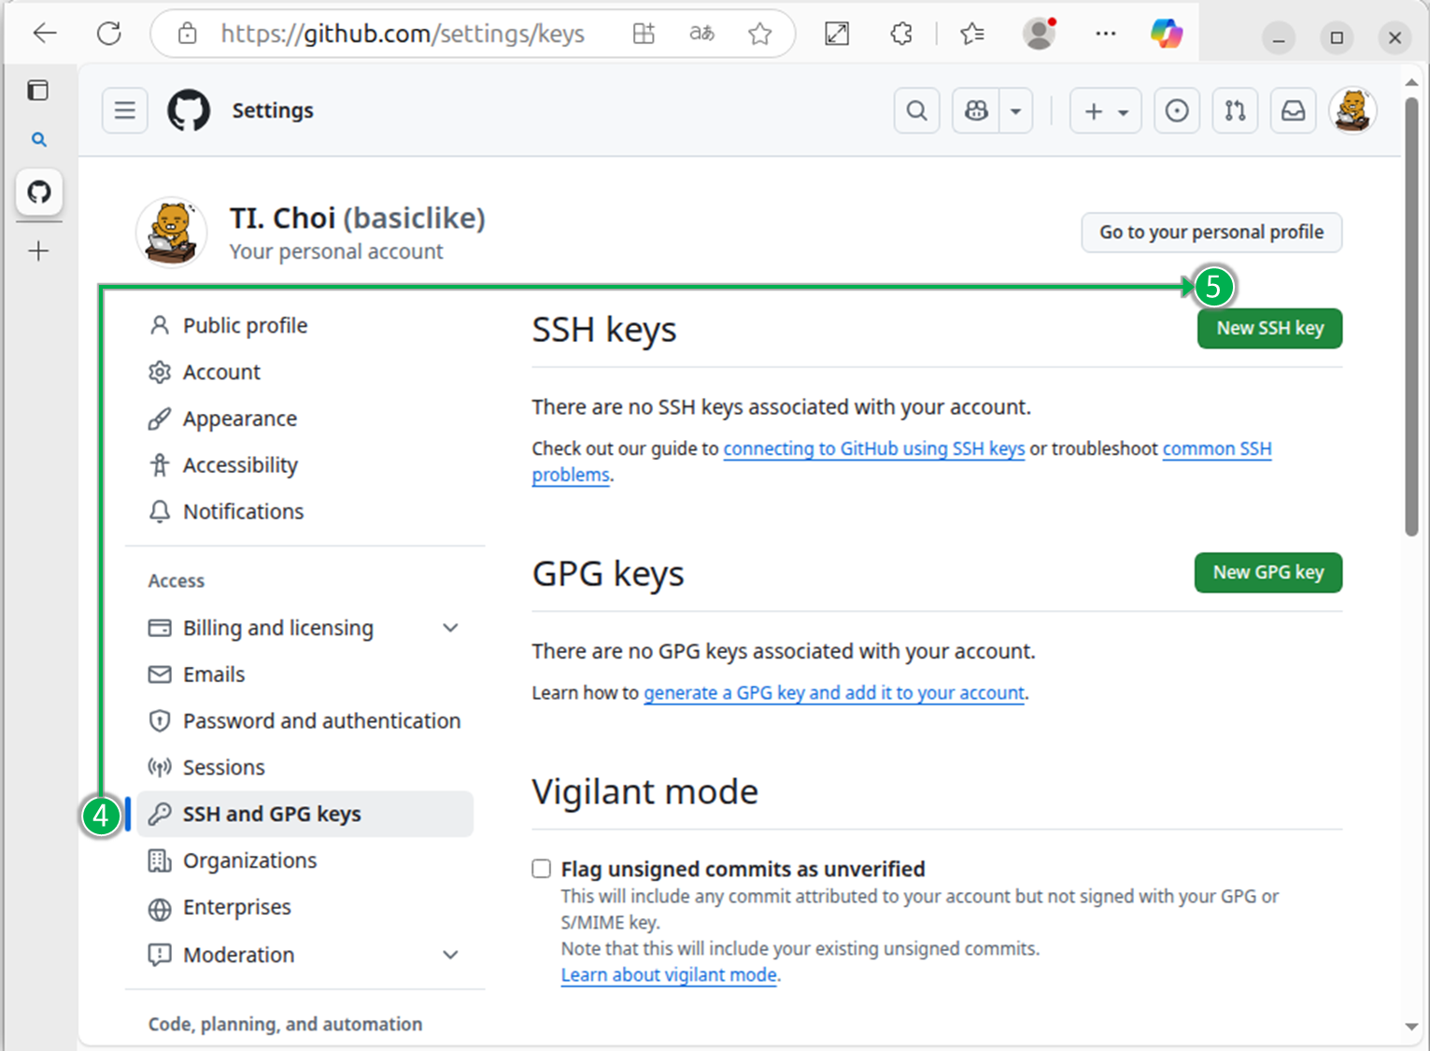Expand the Copilot dropdown arrow in the header

point(1015,110)
